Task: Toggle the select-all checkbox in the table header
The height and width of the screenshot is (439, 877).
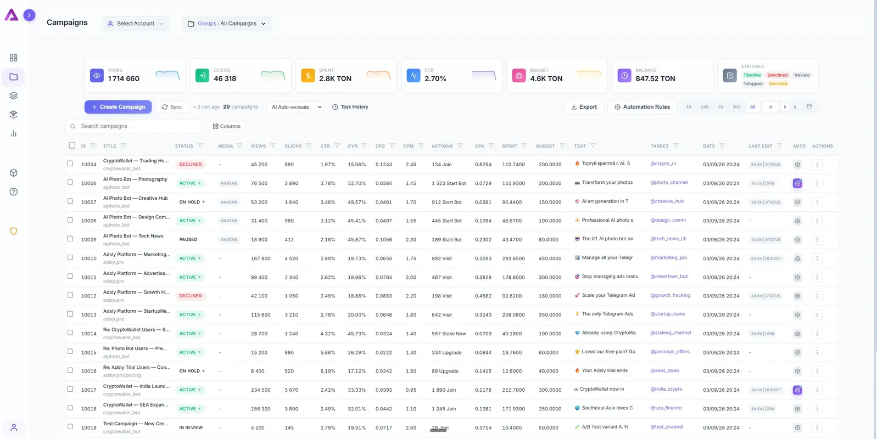Action: tap(72, 145)
